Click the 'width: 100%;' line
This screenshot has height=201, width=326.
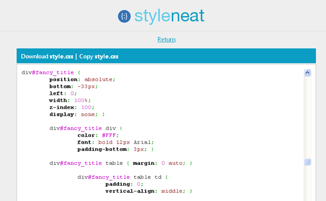[70, 100]
